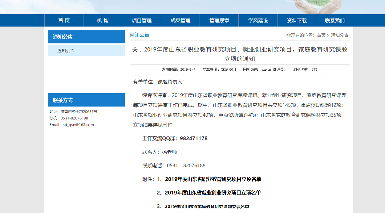Click the article title about 2019年度 研究项目
The width and height of the screenshot is (385, 213).
point(240,54)
